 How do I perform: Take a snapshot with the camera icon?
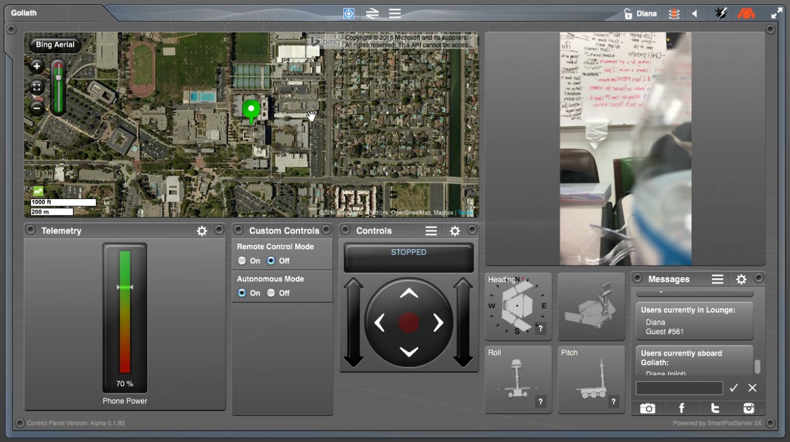[x=648, y=408]
